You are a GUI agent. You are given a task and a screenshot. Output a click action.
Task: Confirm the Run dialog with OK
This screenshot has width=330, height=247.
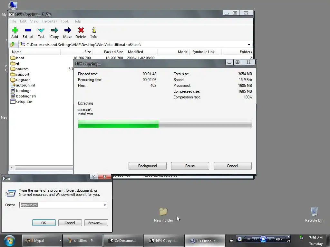[44, 223]
